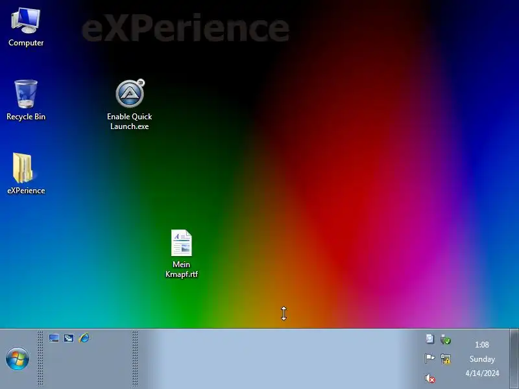Open the clock showing 1:08
Image resolution: width=519 pixels, height=389 pixels.
[x=482, y=345]
